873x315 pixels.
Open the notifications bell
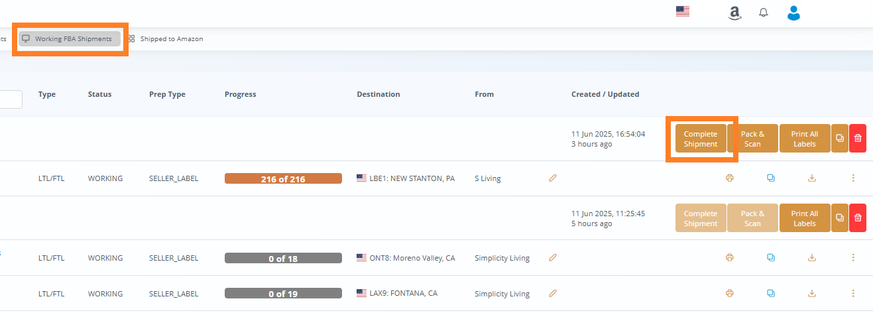763,13
